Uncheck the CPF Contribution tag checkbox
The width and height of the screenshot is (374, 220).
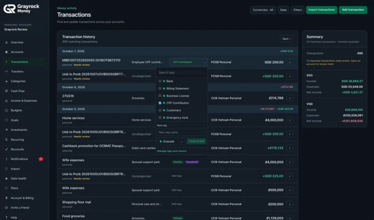160,103
